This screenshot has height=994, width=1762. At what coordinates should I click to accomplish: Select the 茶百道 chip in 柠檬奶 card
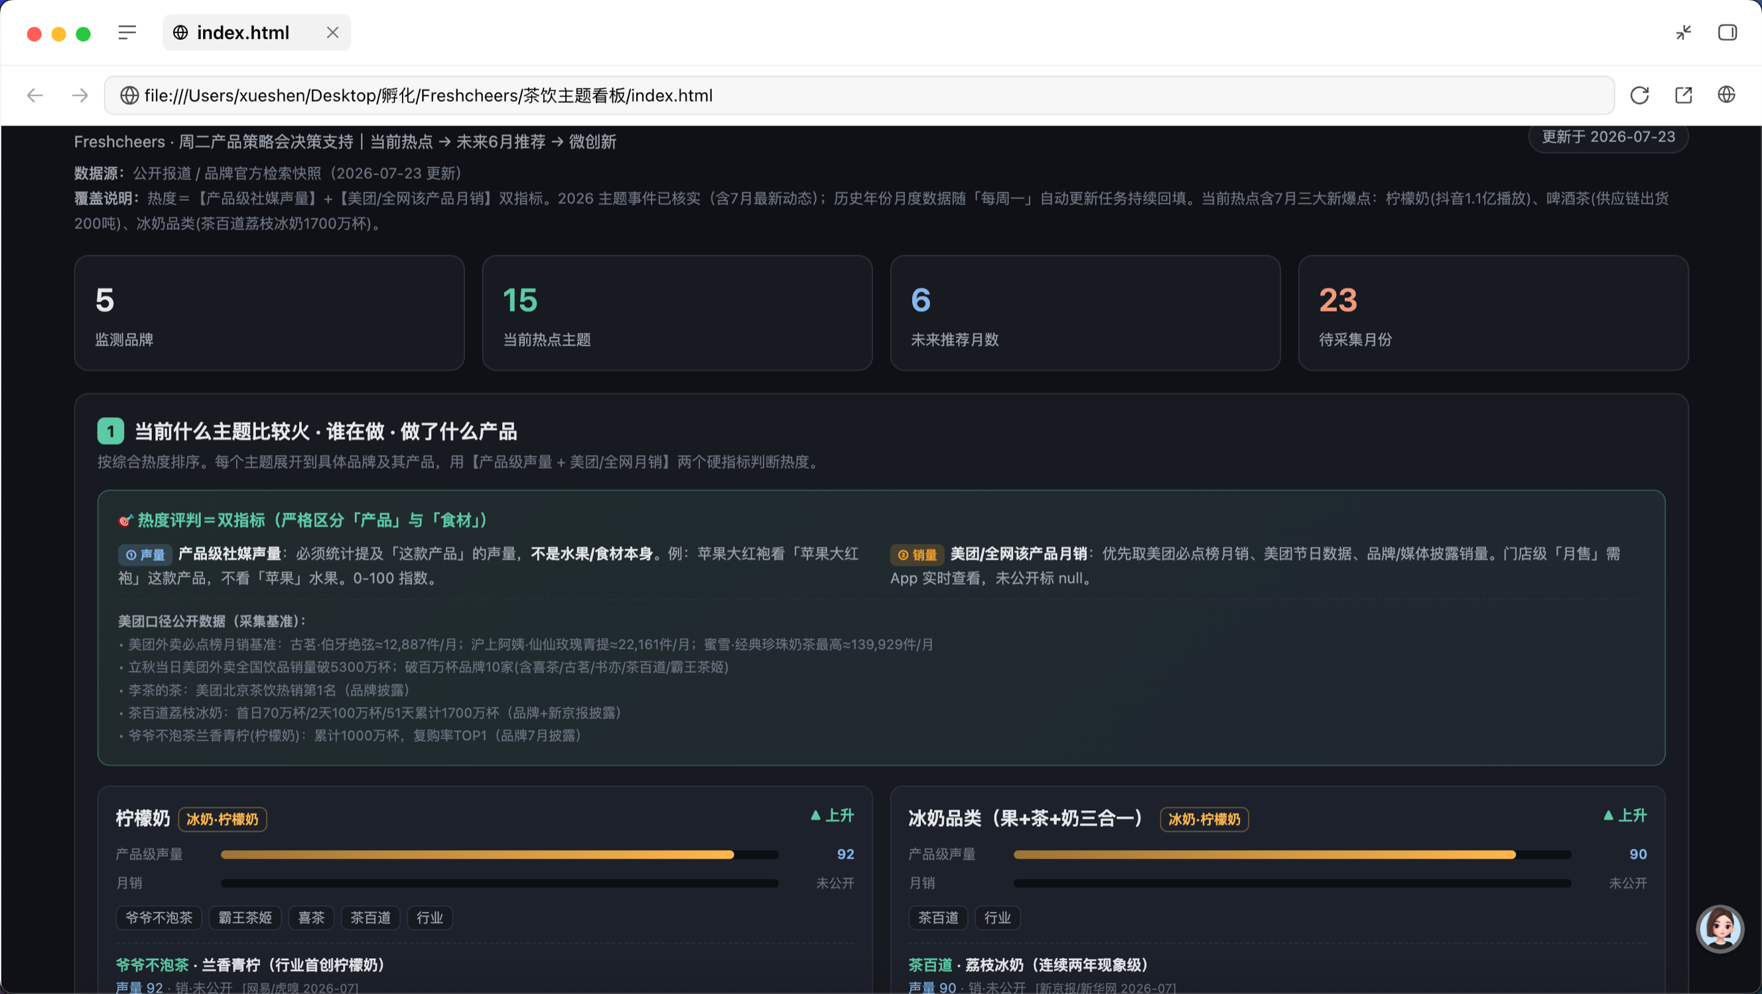(371, 918)
